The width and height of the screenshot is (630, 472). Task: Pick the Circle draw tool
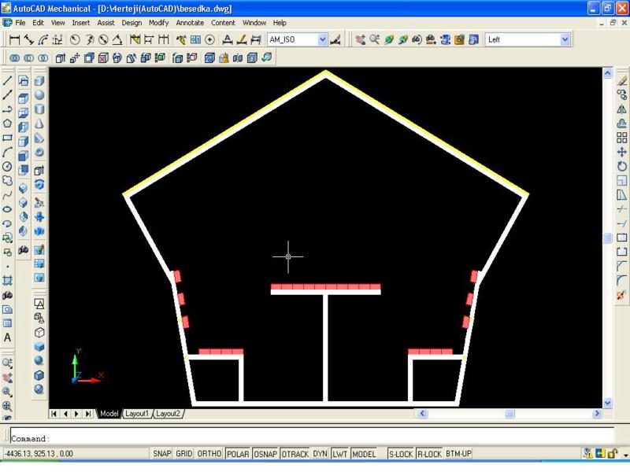[x=7, y=167]
